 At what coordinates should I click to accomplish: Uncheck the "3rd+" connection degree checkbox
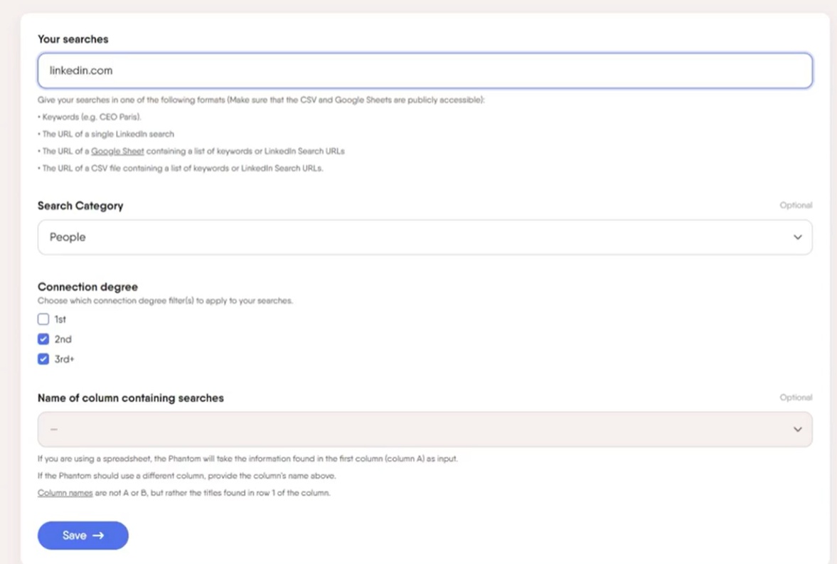click(43, 358)
